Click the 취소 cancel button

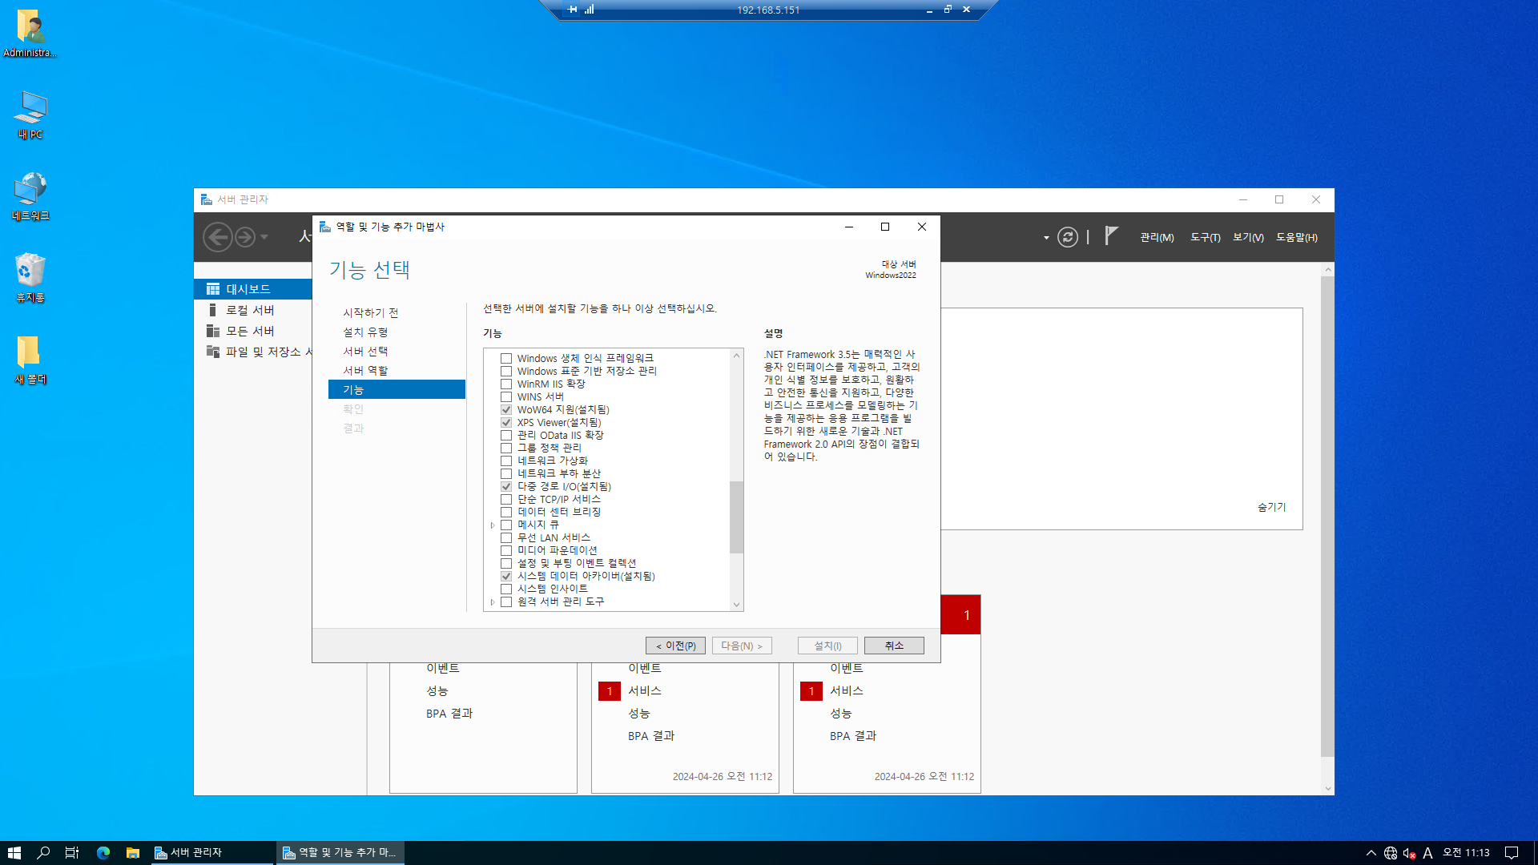coord(893,646)
